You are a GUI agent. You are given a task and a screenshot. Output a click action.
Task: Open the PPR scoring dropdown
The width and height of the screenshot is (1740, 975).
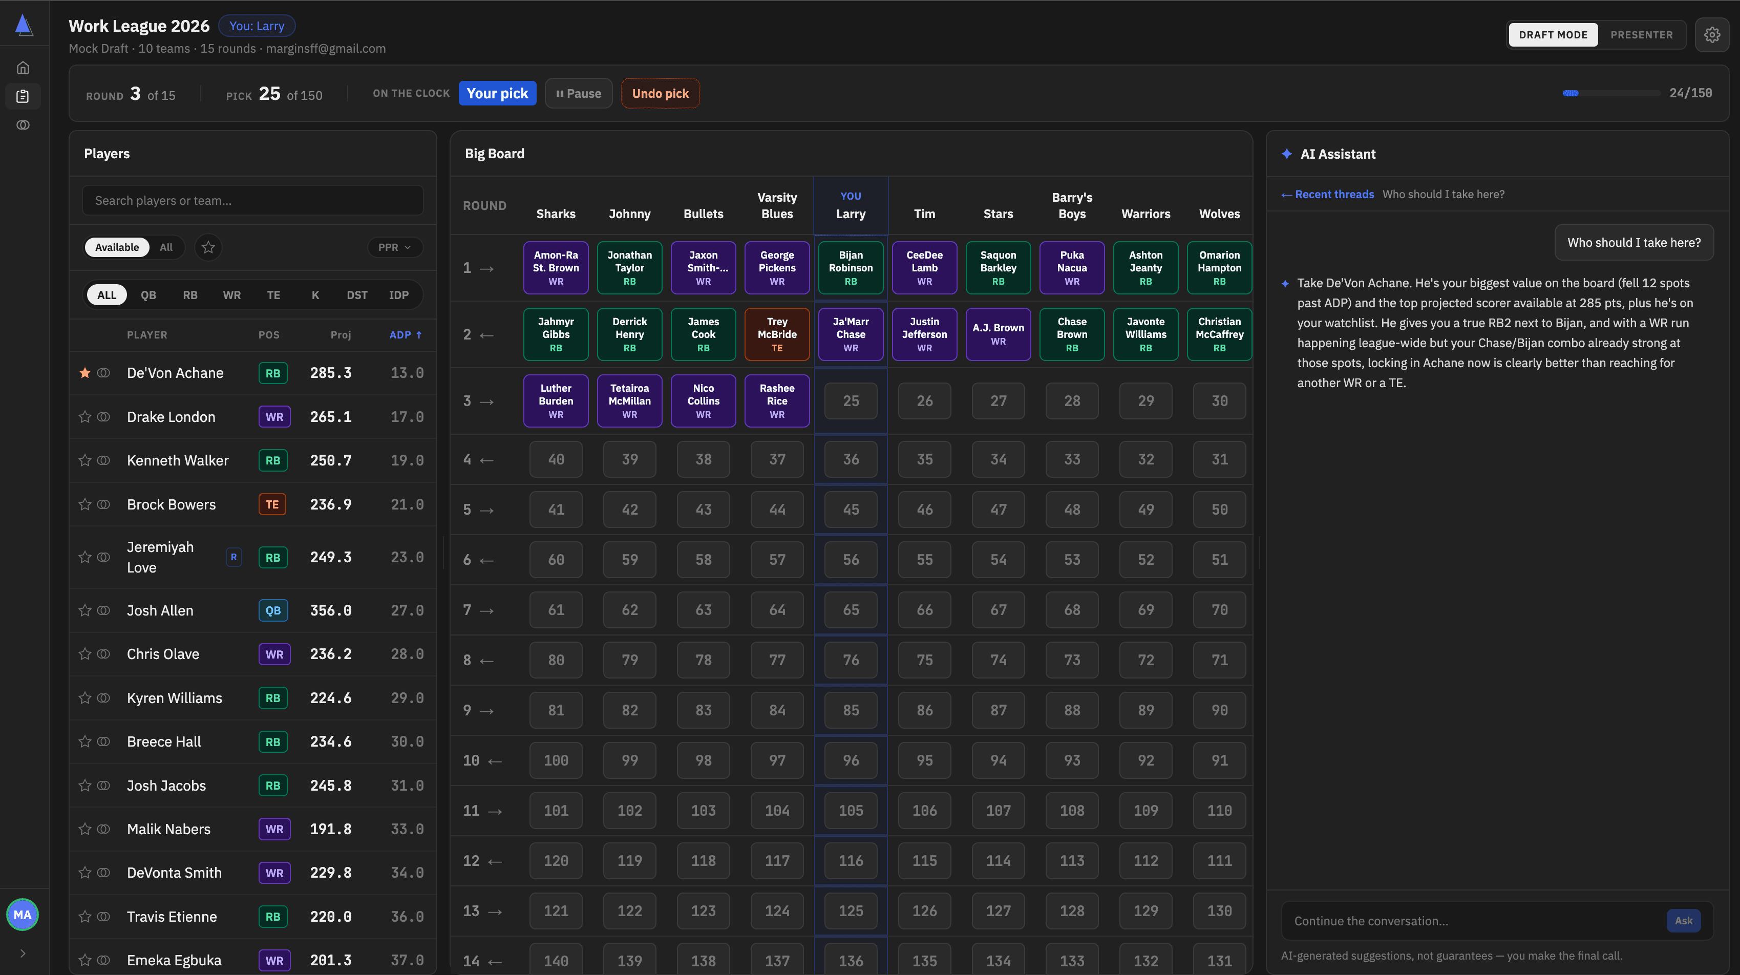tap(395, 247)
